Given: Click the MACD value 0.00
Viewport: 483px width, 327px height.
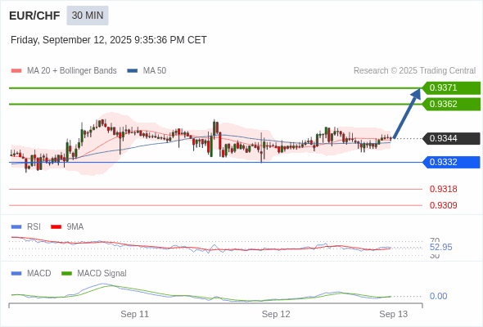Looking at the screenshot, I should [x=438, y=296].
